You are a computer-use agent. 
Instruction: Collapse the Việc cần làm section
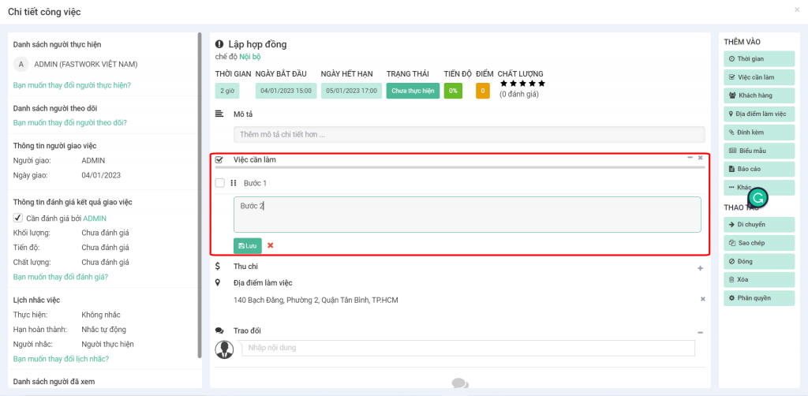[690, 158]
